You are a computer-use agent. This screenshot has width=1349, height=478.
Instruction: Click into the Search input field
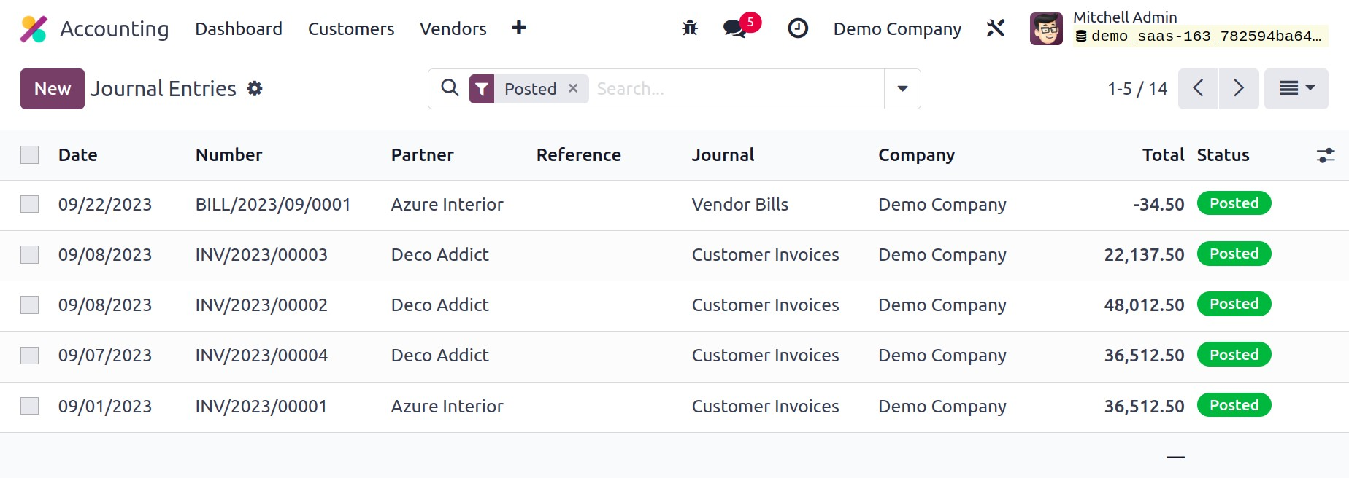(x=736, y=89)
